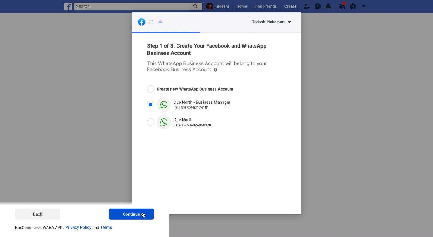Open groups icon with red badge
The height and width of the screenshot is (237, 433).
tap(342, 6)
